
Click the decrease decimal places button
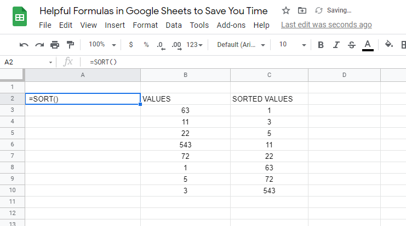click(161, 45)
